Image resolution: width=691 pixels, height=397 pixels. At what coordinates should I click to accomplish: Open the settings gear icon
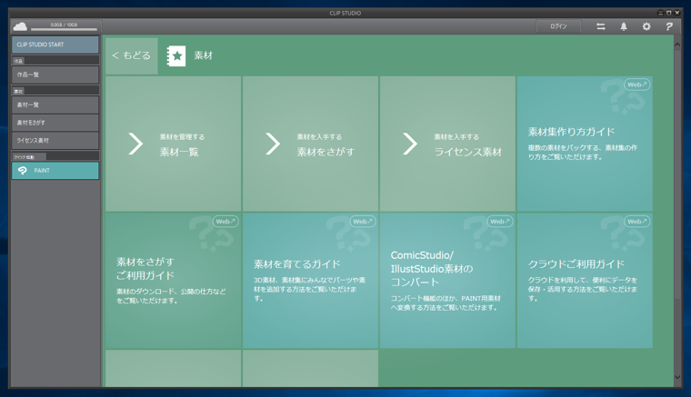(646, 26)
